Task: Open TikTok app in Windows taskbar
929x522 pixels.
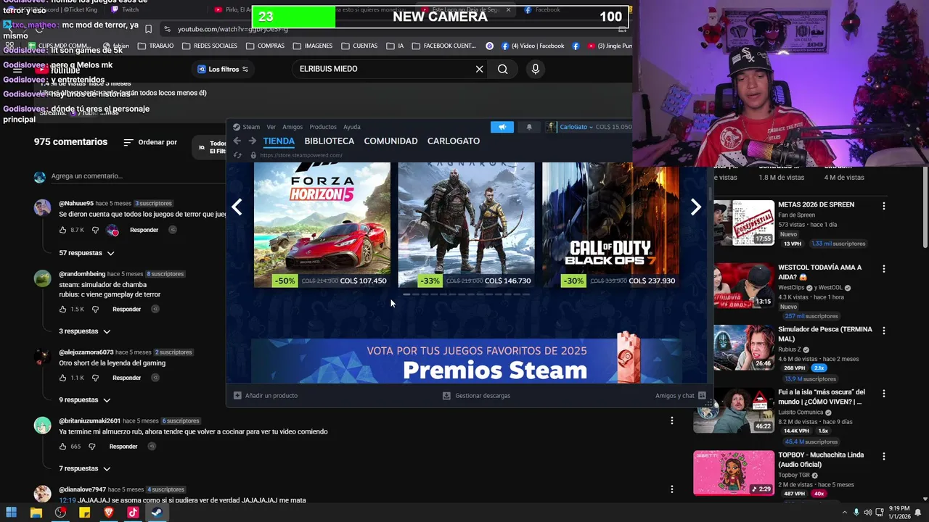Action: [x=133, y=513]
